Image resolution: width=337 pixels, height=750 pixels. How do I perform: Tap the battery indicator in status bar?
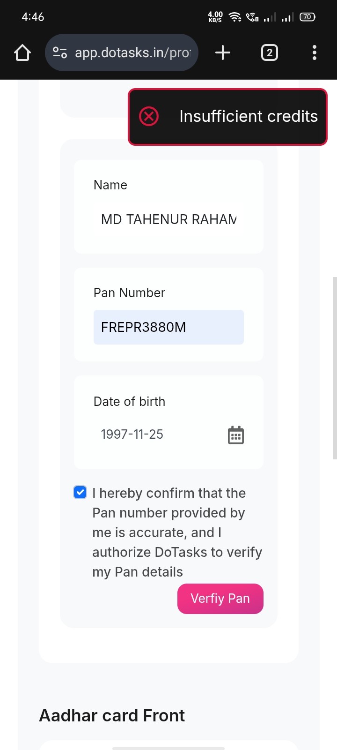(x=307, y=17)
